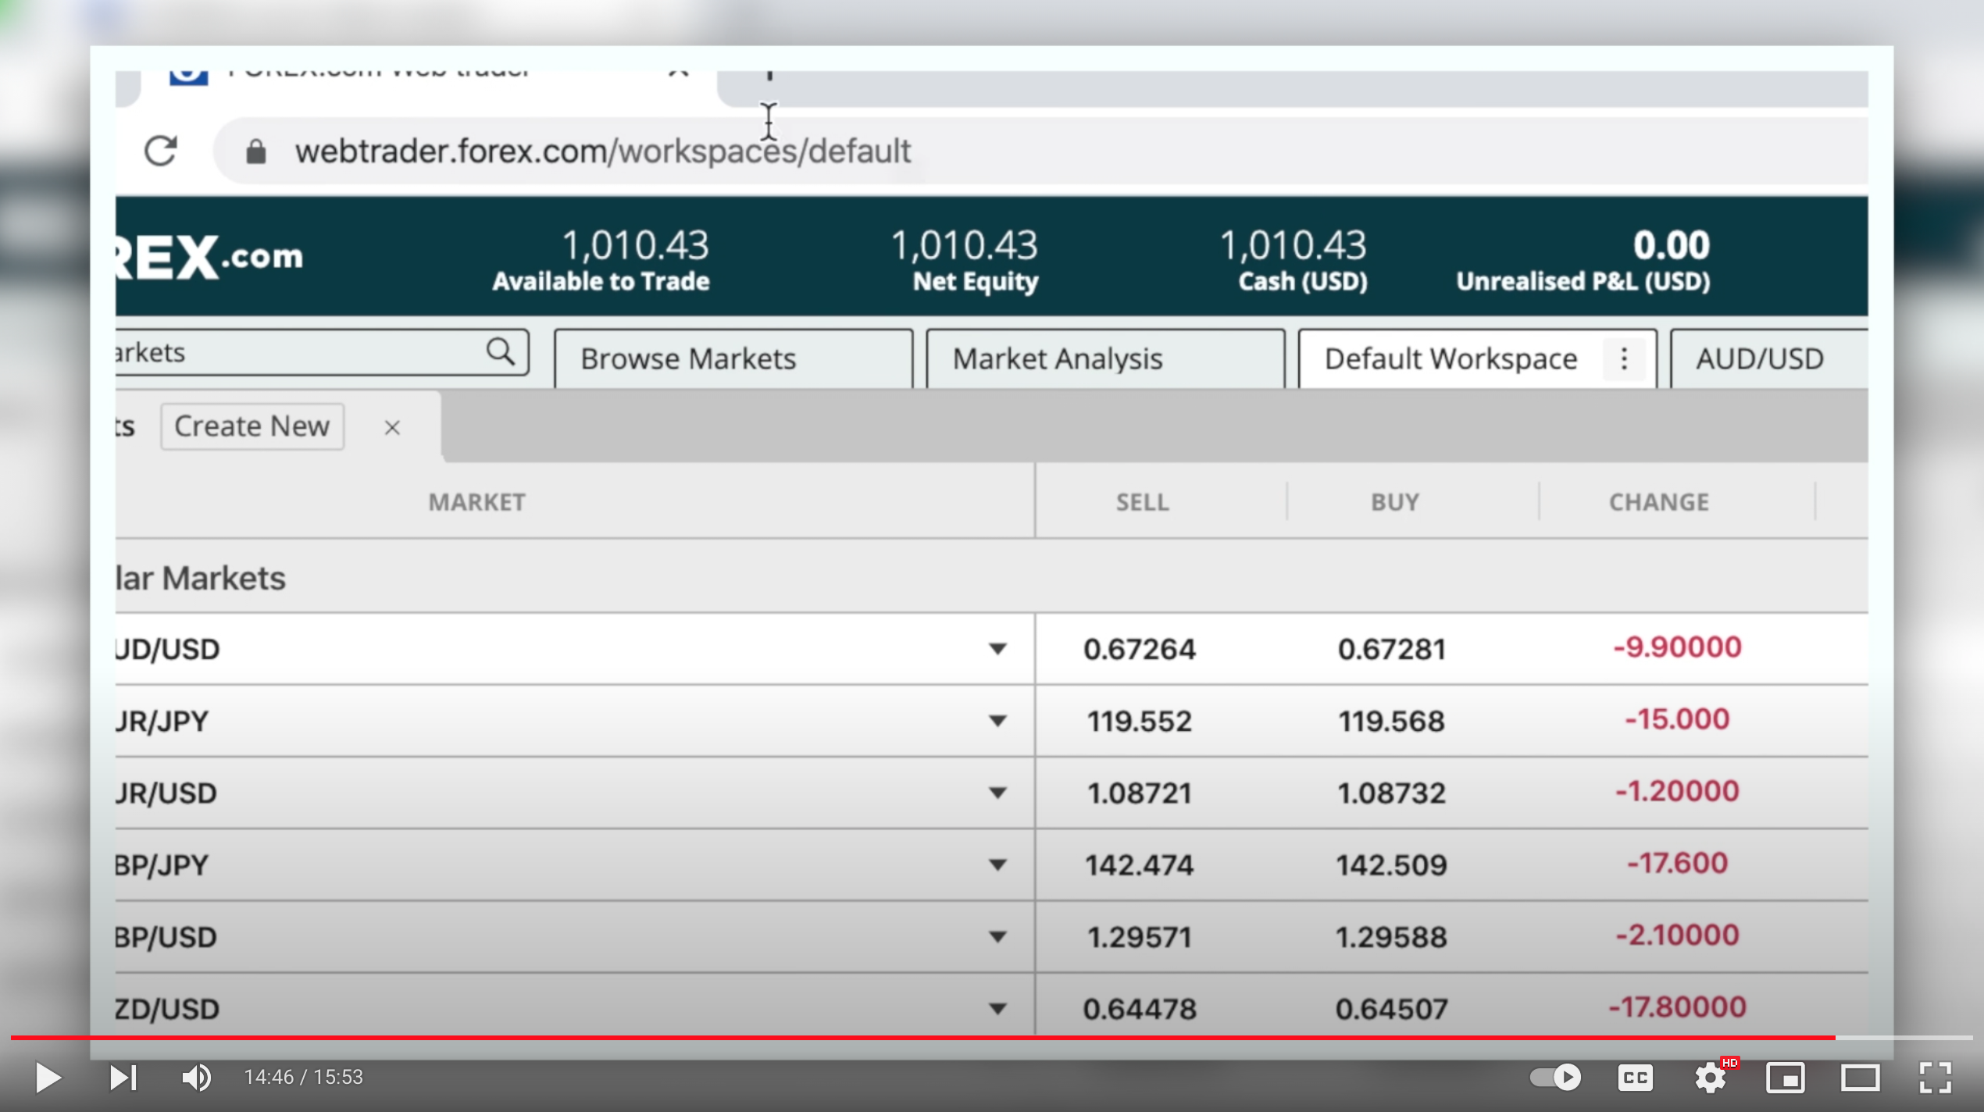This screenshot has width=1984, height=1112.
Task: Click the address bar lock icon
Action: [x=256, y=151]
